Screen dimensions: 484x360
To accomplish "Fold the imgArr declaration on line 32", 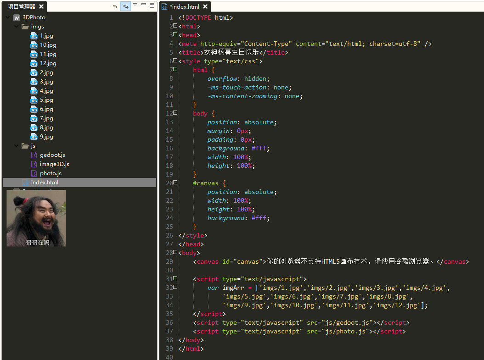I will [x=175, y=287].
